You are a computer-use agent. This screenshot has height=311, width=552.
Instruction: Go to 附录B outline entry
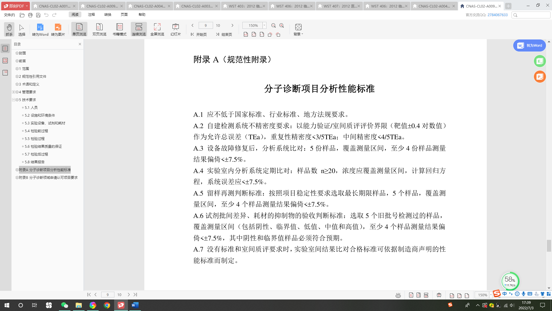(48, 177)
